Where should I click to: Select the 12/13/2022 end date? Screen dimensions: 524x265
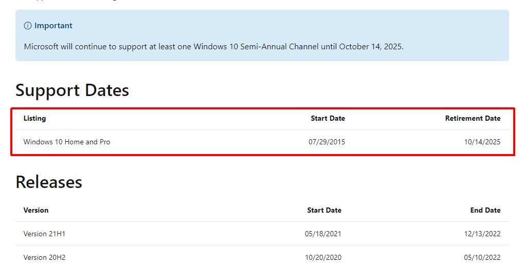[x=482, y=234]
